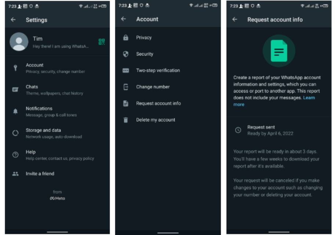
Task: Open Chats settings entry
Action: point(57,90)
